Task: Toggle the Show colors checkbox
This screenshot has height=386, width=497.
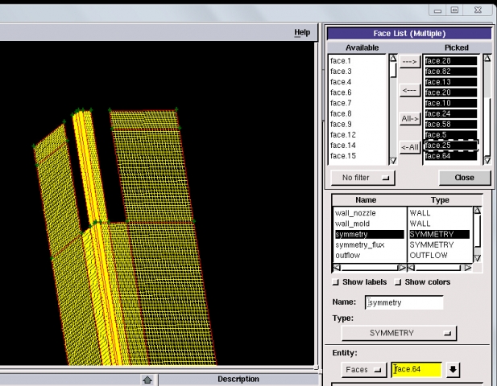Action: (398, 282)
